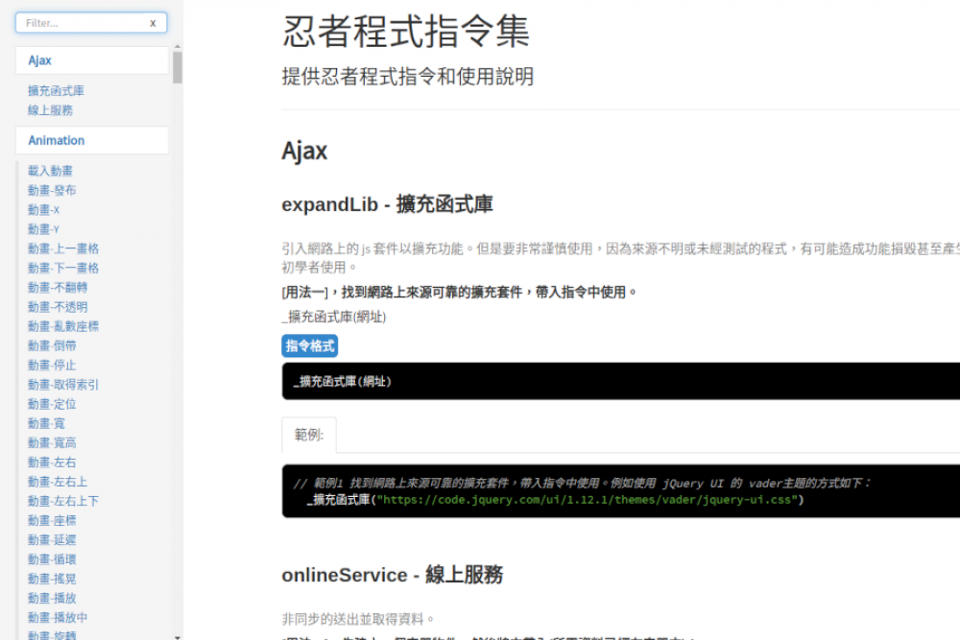Click the jQuery UI css URL in example code
The image size is (960, 640).
click(588, 500)
